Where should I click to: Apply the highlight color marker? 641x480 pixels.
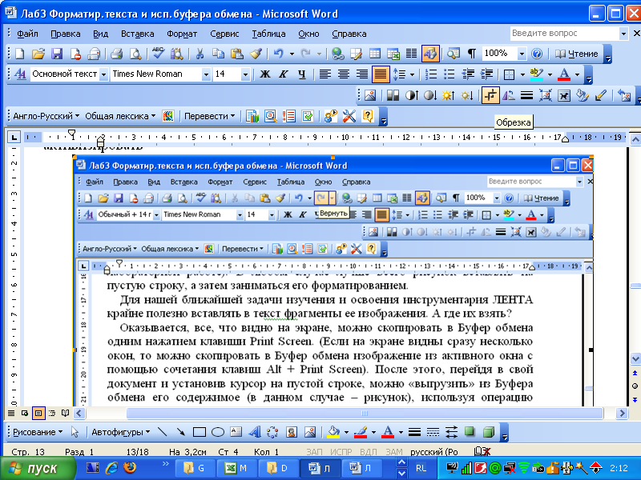pyautogui.click(x=536, y=74)
